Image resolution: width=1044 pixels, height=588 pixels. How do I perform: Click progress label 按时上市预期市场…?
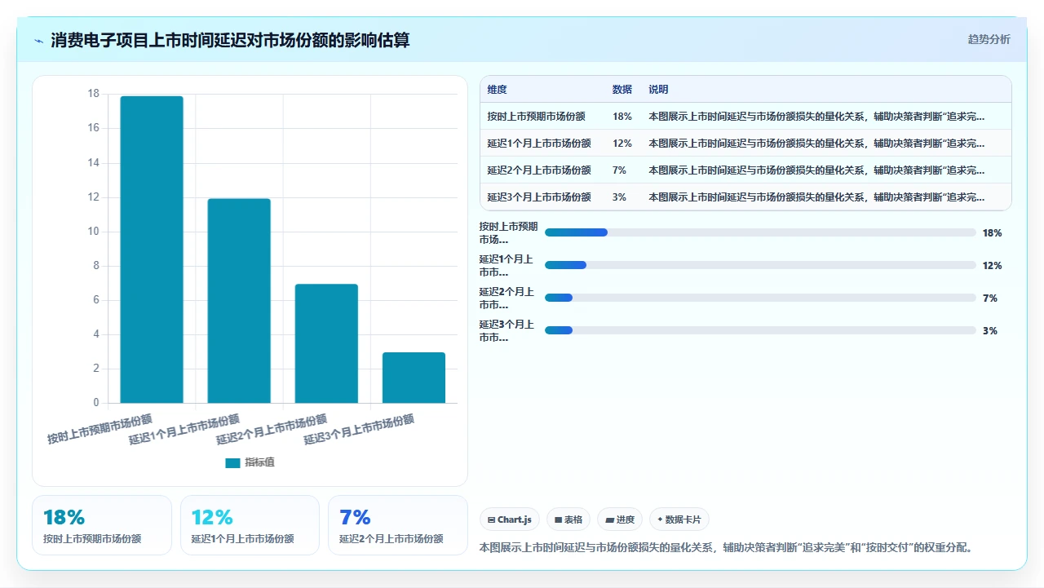(508, 232)
